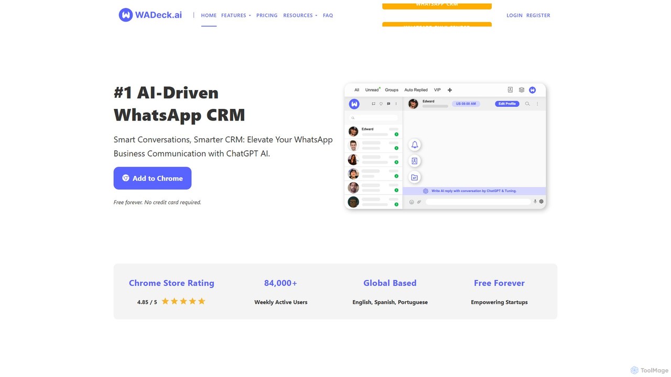Click the Add to Chrome button
Screen dimensions: 671x377
pos(153,178)
